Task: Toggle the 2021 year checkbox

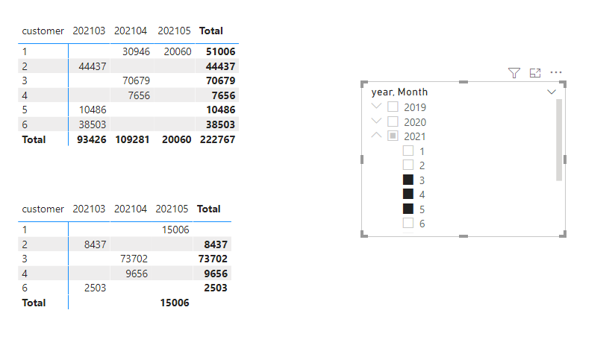Action: (393, 136)
